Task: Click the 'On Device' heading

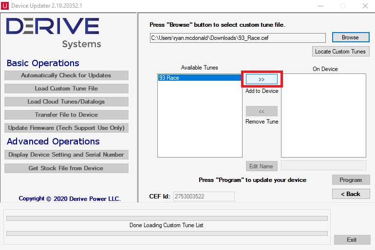Action: 325,69
